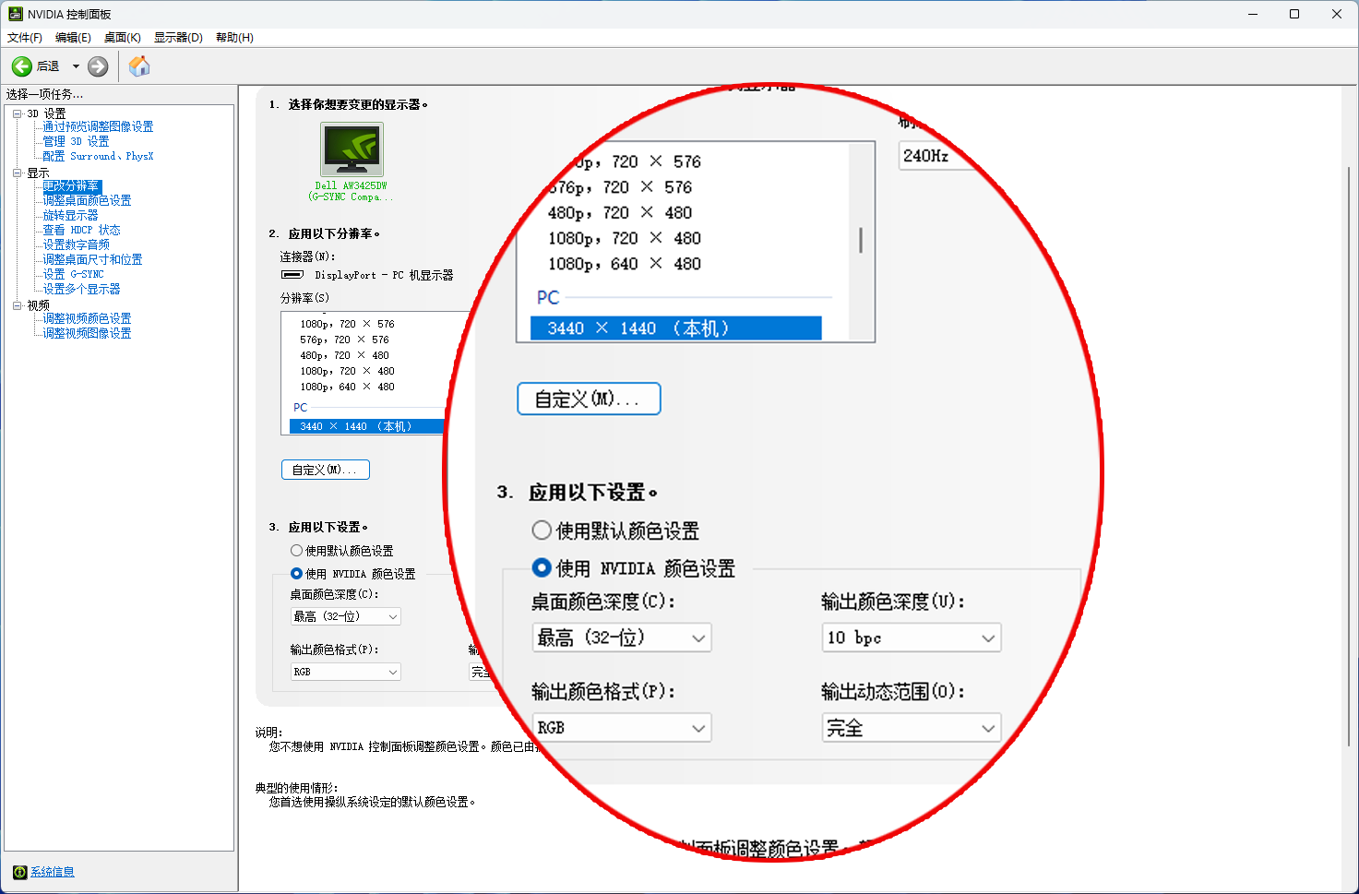
Task: Click the grey Forward arrow button
Action: tap(98, 66)
